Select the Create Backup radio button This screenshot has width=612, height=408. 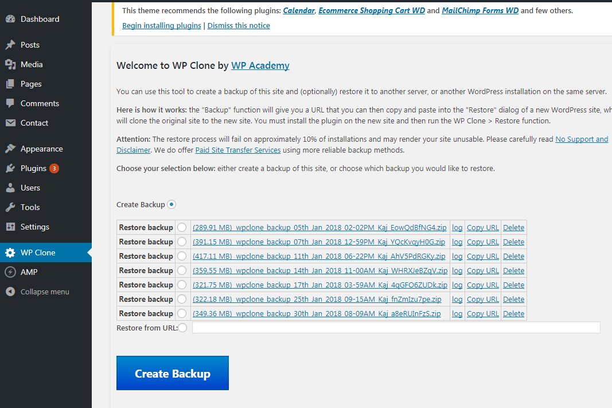171,204
